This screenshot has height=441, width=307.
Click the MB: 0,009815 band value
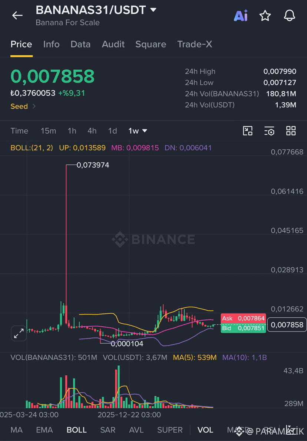(x=135, y=148)
